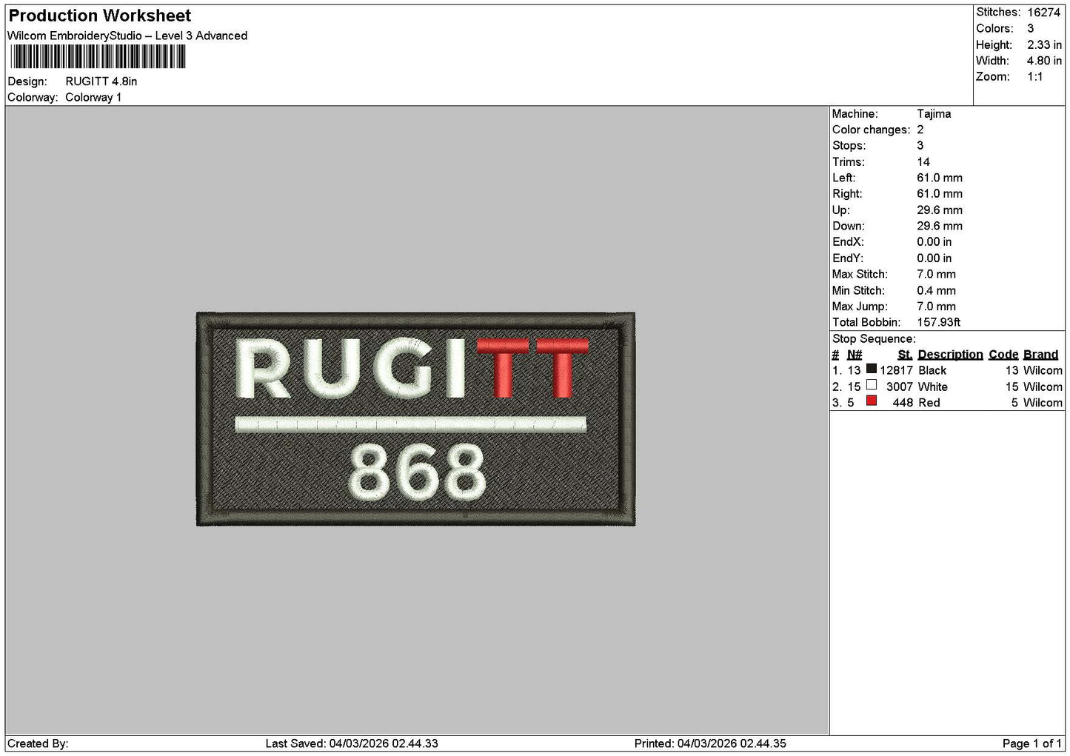Click the Zoom value '1:1'
Screen dimensions: 1070x756
tap(1034, 77)
